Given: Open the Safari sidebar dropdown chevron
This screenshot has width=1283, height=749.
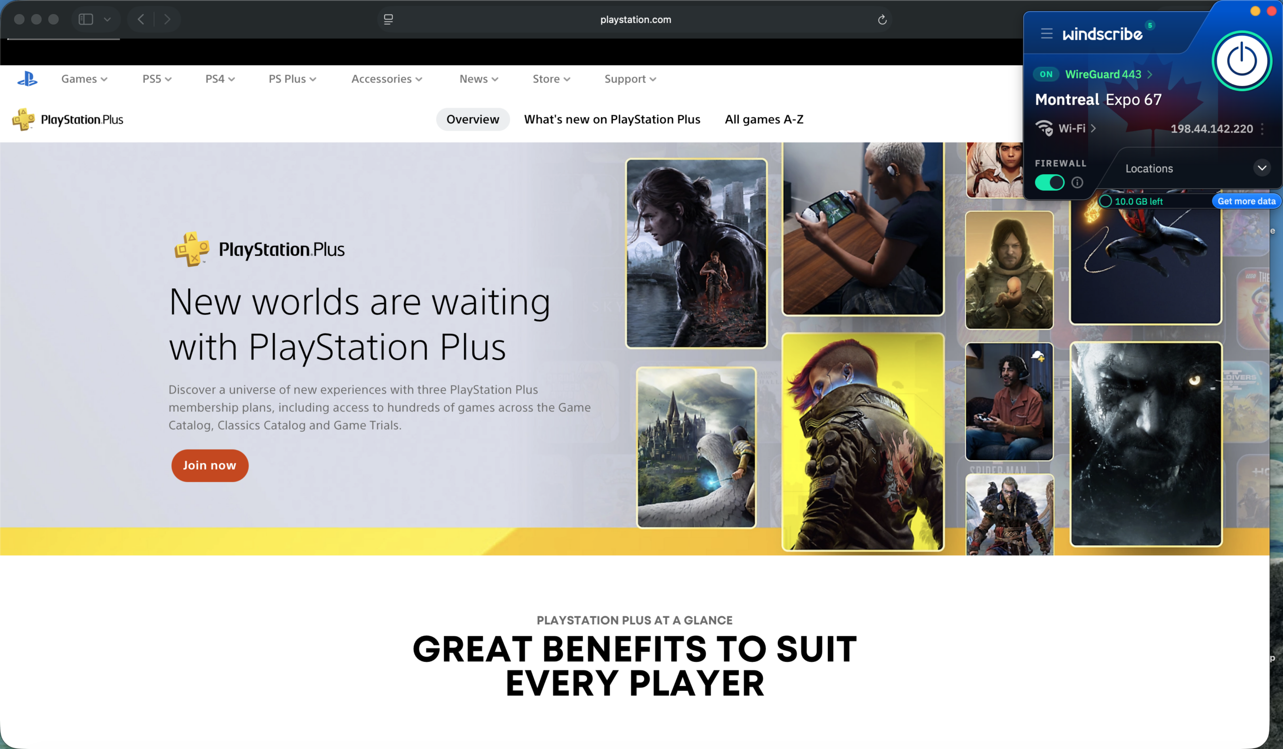Looking at the screenshot, I should coord(107,20).
